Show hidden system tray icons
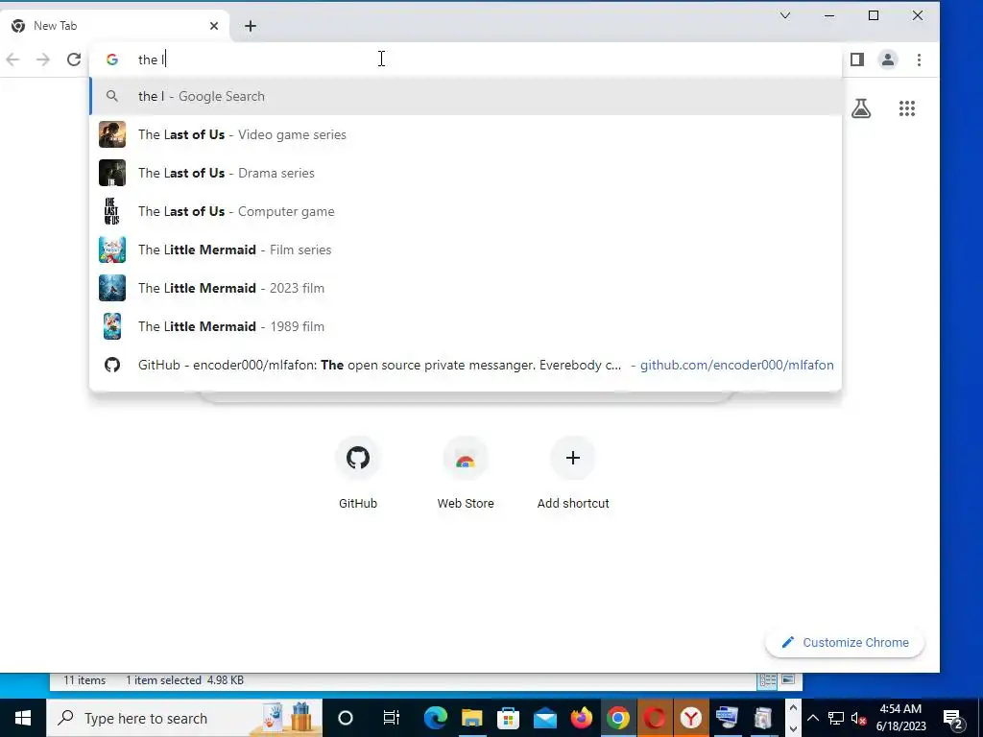 (x=812, y=718)
